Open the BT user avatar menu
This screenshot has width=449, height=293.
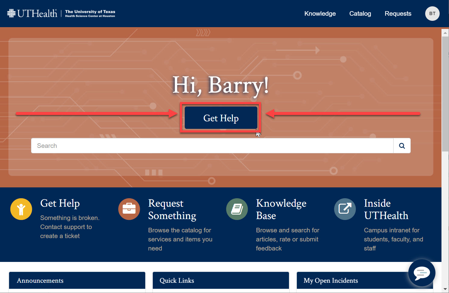[x=432, y=14]
